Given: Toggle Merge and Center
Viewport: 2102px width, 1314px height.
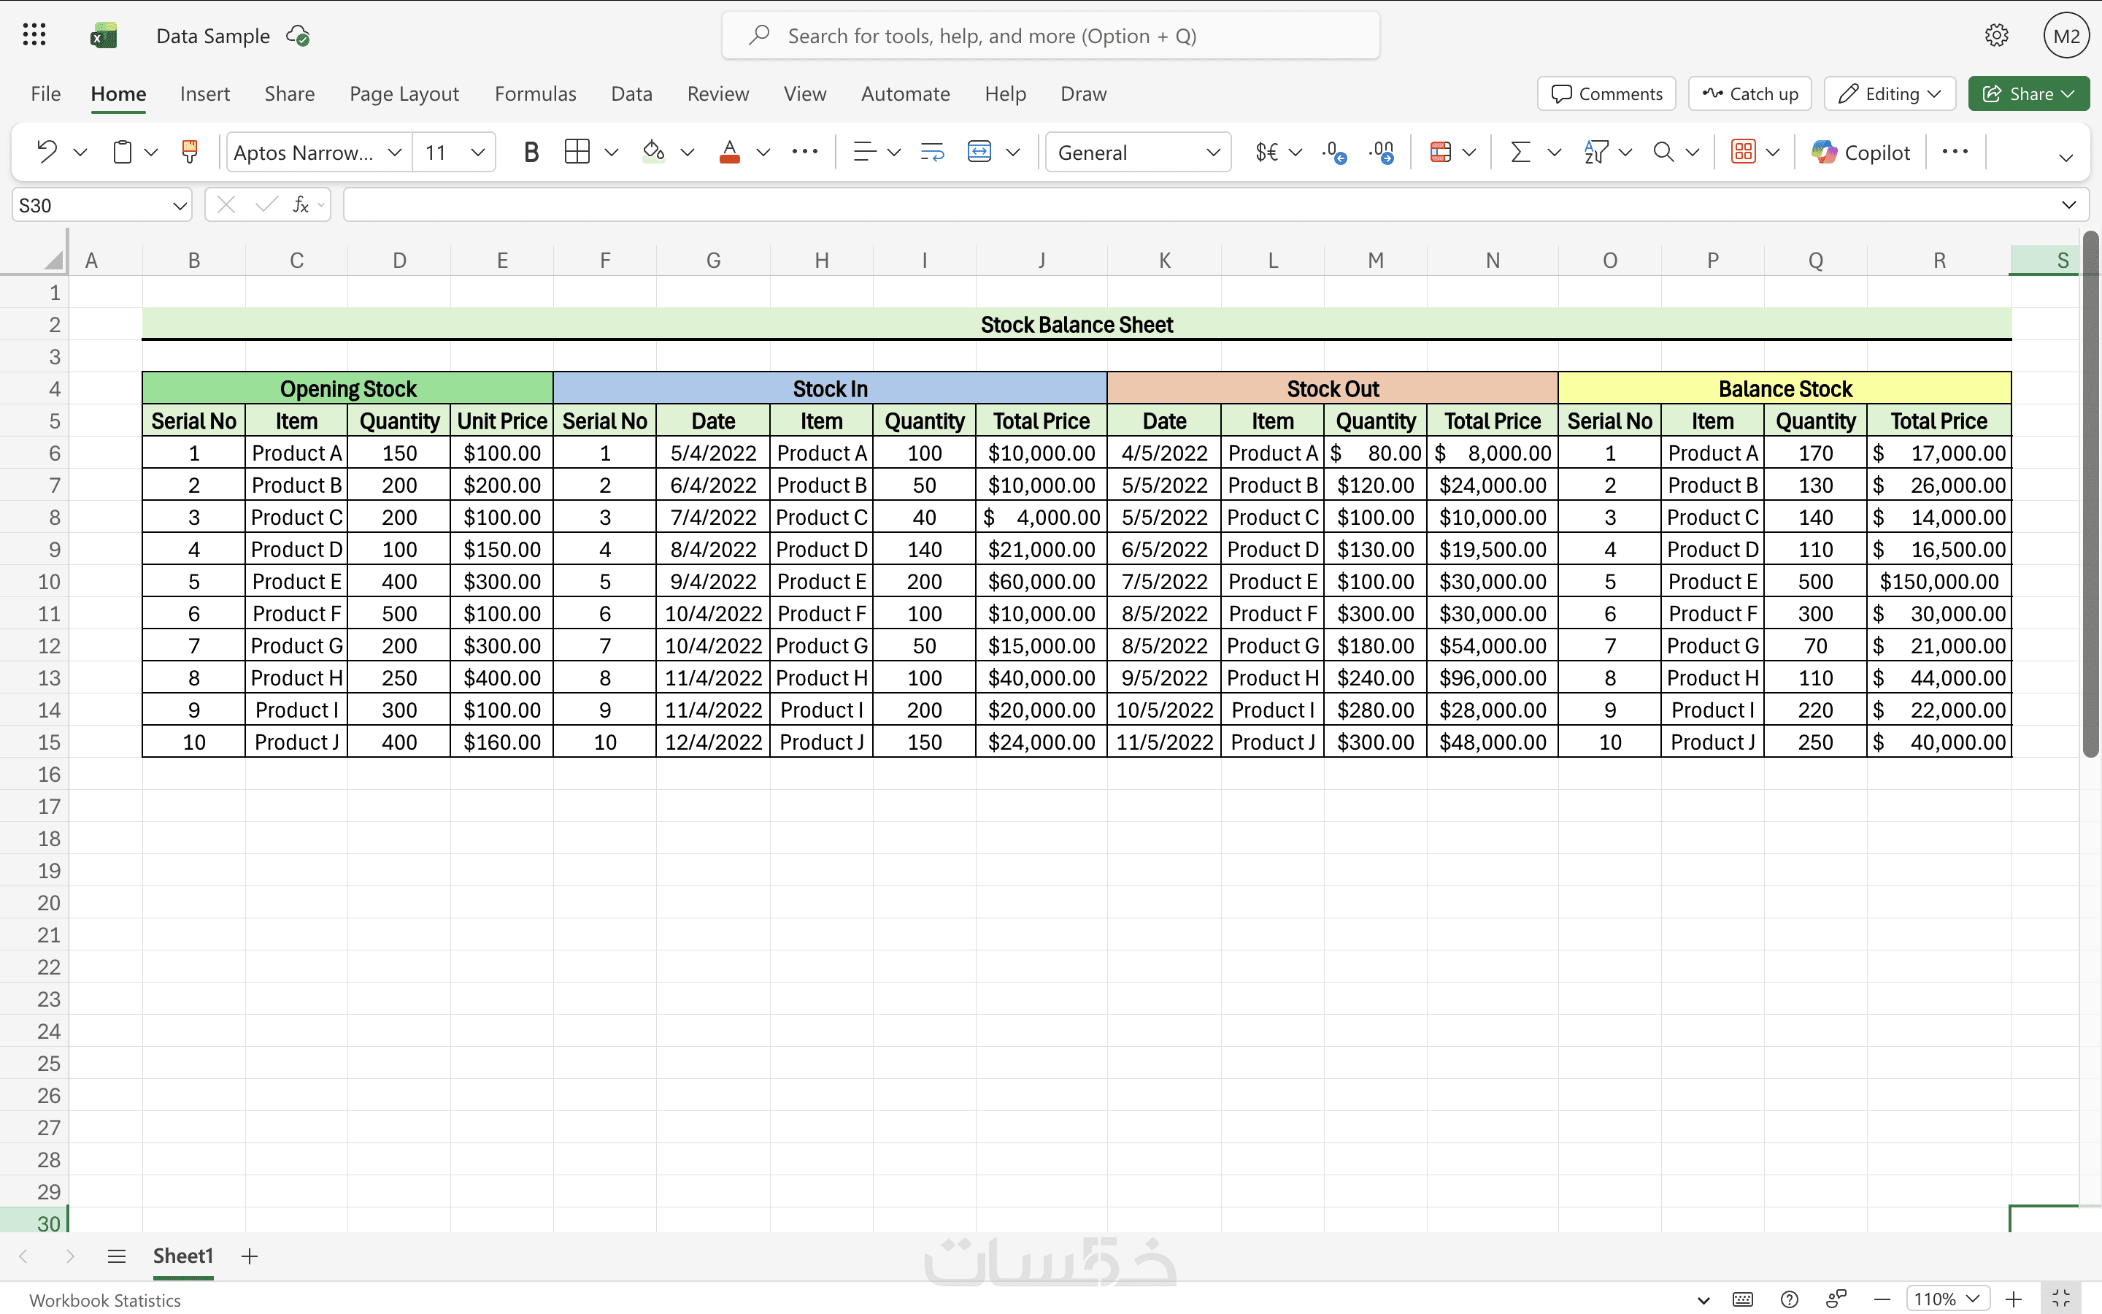Looking at the screenshot, I should pos(979,152).
